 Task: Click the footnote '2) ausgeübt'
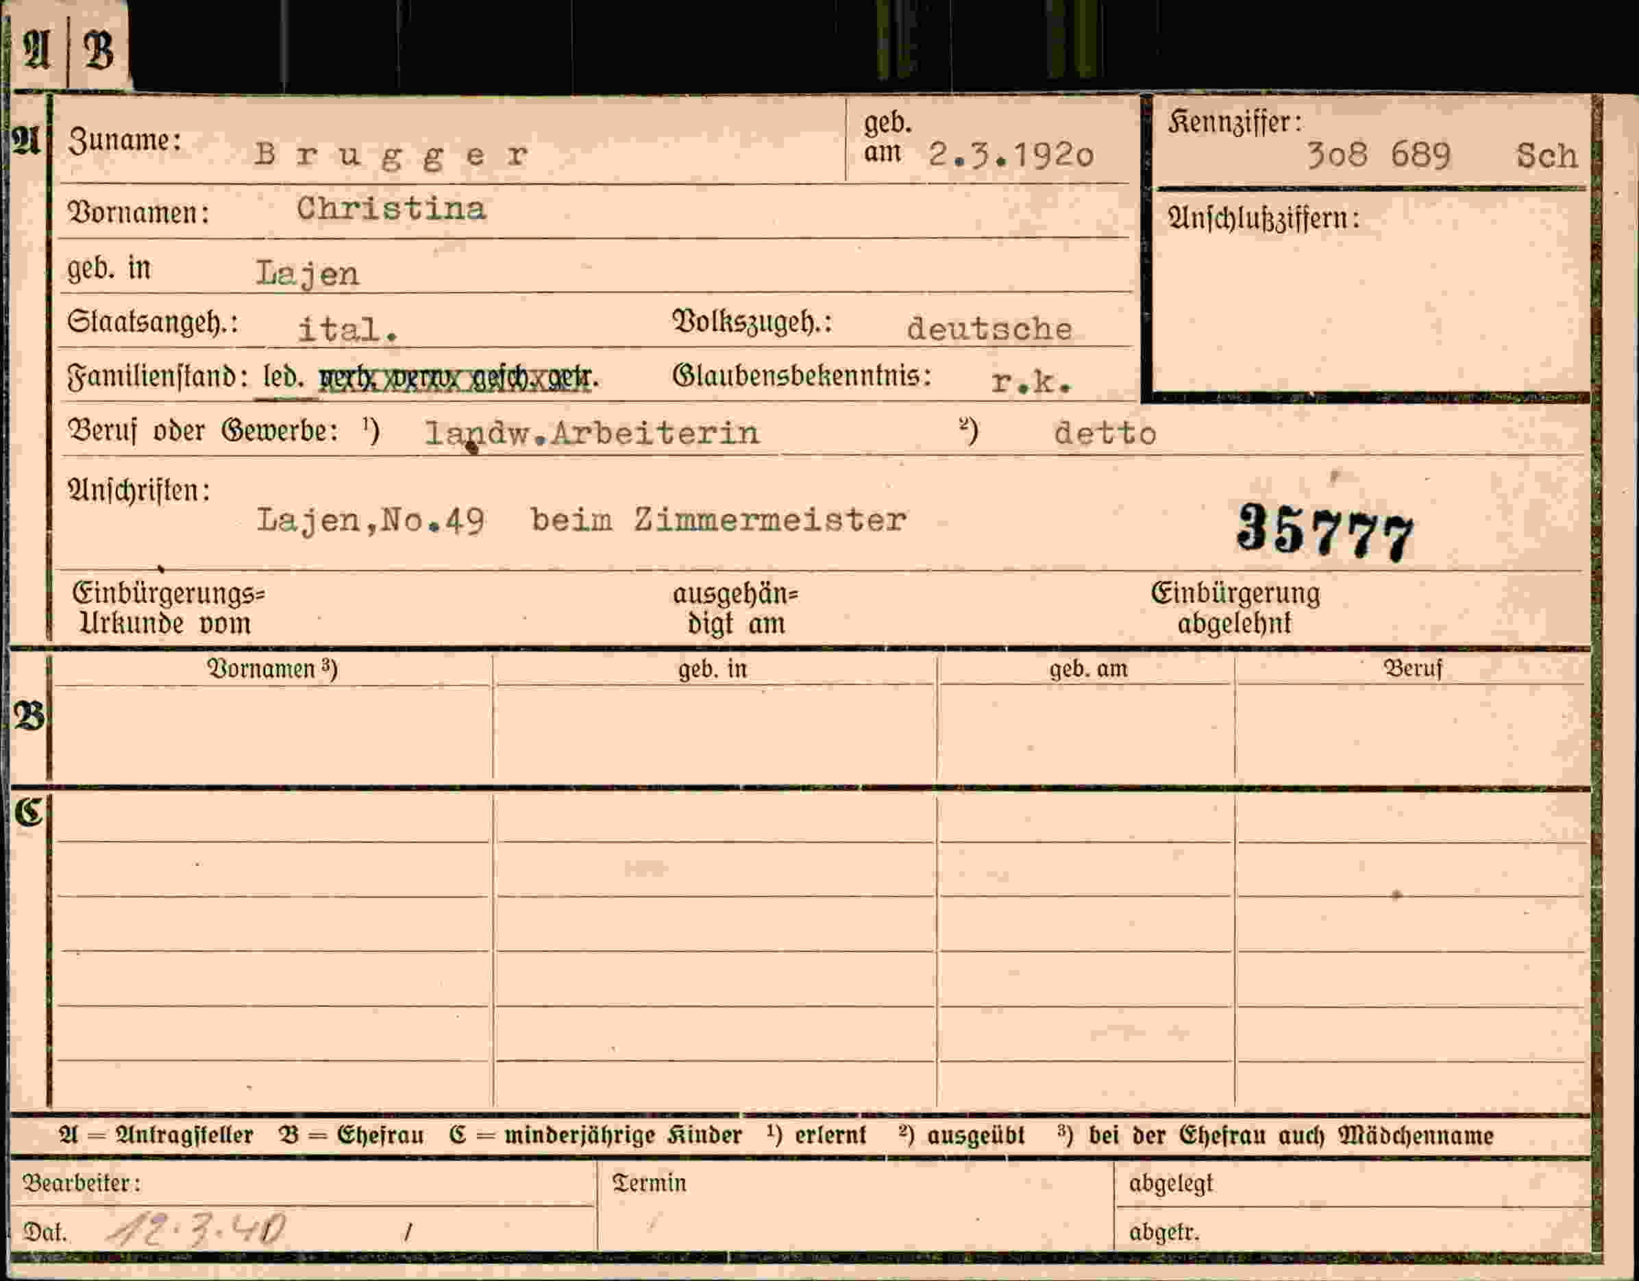(x=961, y=1134)
